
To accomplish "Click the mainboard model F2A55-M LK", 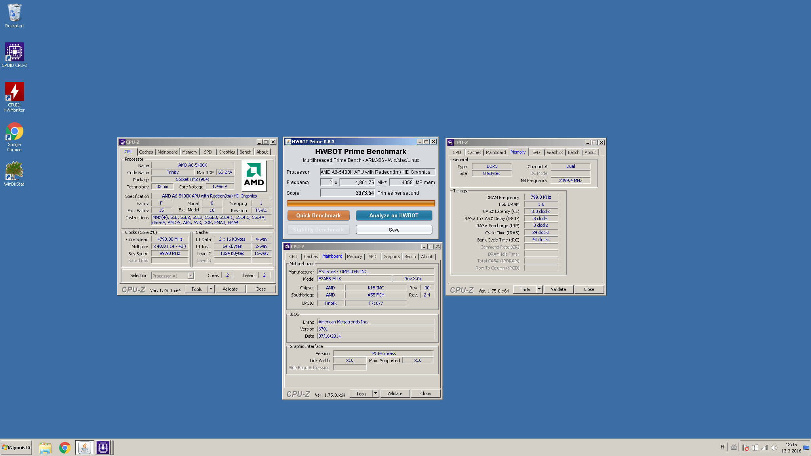I will pos(354,279).
